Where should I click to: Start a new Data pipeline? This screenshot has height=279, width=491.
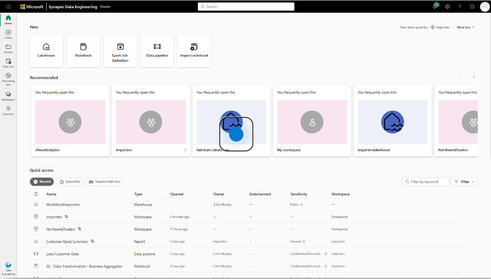[157, 50]
